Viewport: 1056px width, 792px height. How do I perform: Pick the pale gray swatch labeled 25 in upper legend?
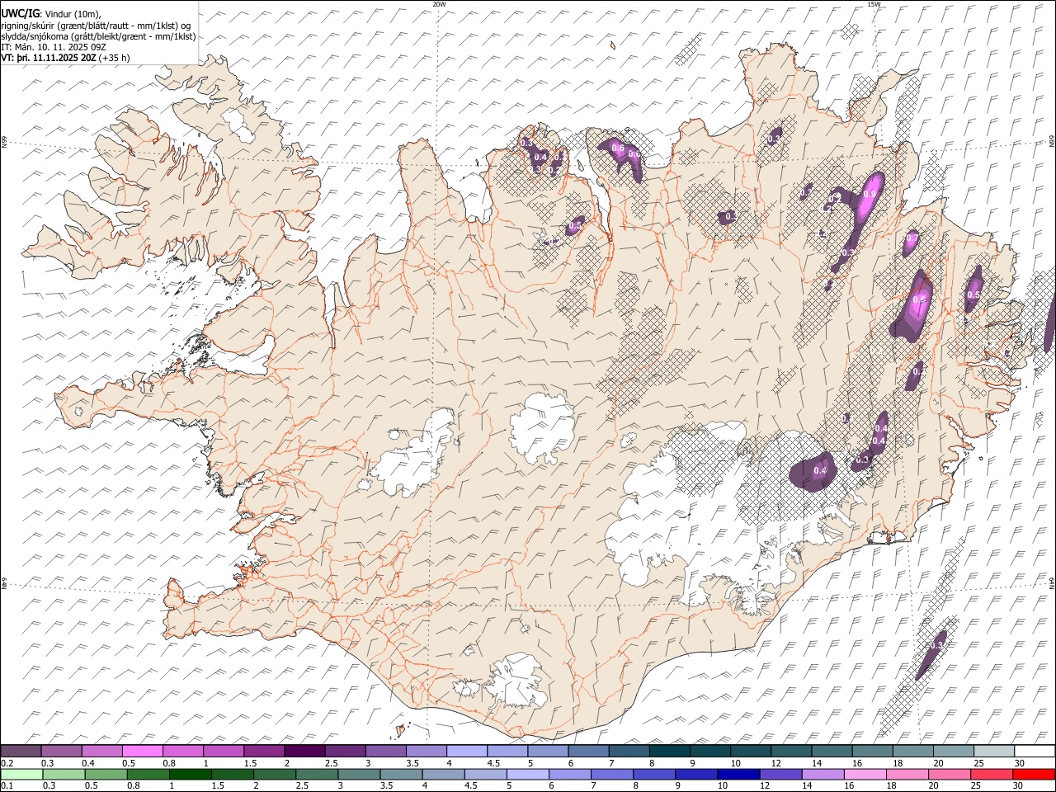click(x=992, y=752)
